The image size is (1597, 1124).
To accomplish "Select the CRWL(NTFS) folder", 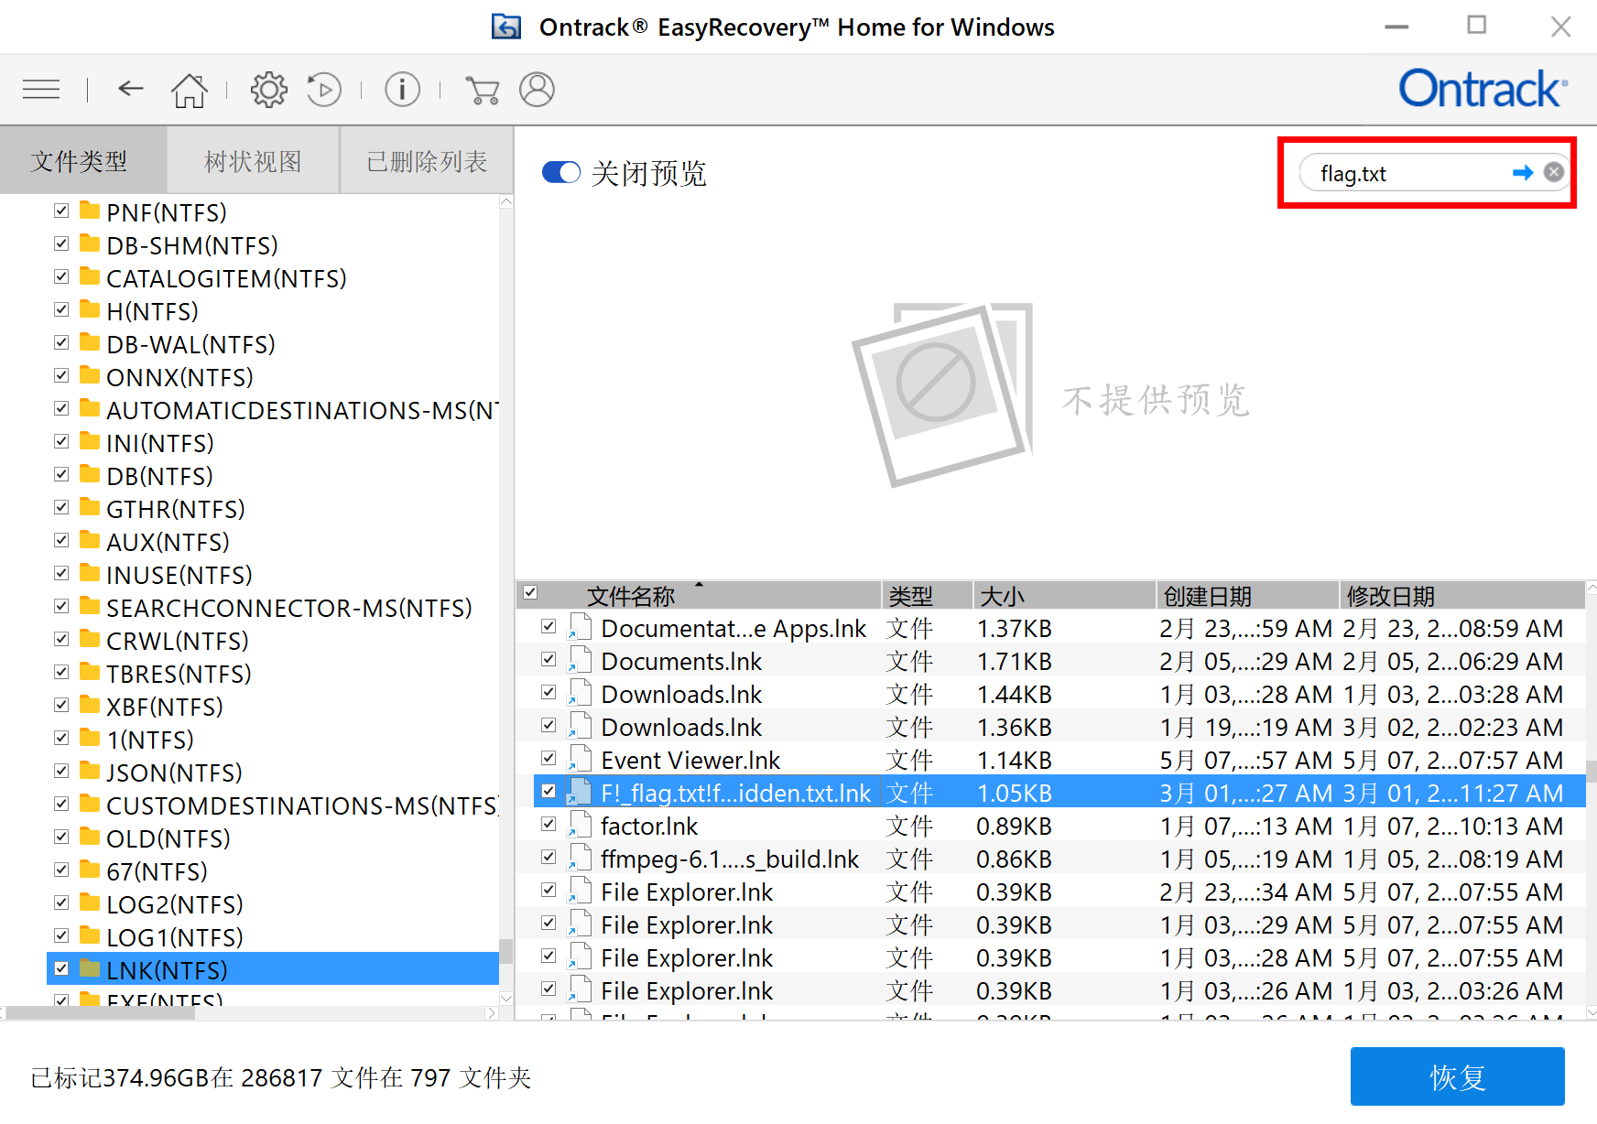I will 178,641.
